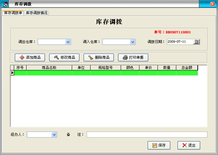
Task: Click the red plus icon on 添加商品
Action: (x=22, y=58)
